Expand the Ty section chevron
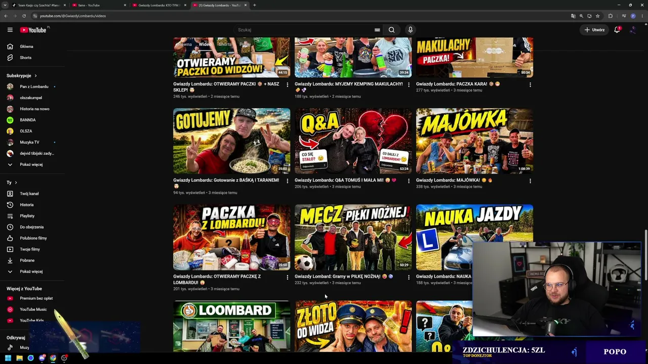This screenshot has height=364, width=648. pyautogui.click(x=16, y=183)
